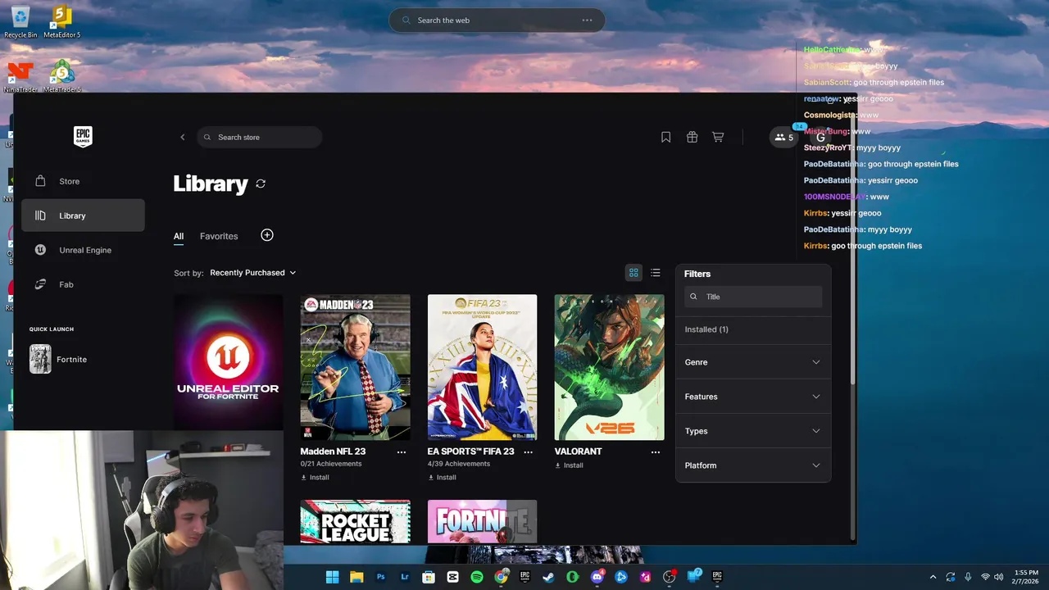Open Unreal Editor for Fortnite tile
Screen dimensions: 1049x590
coord(229,362)
